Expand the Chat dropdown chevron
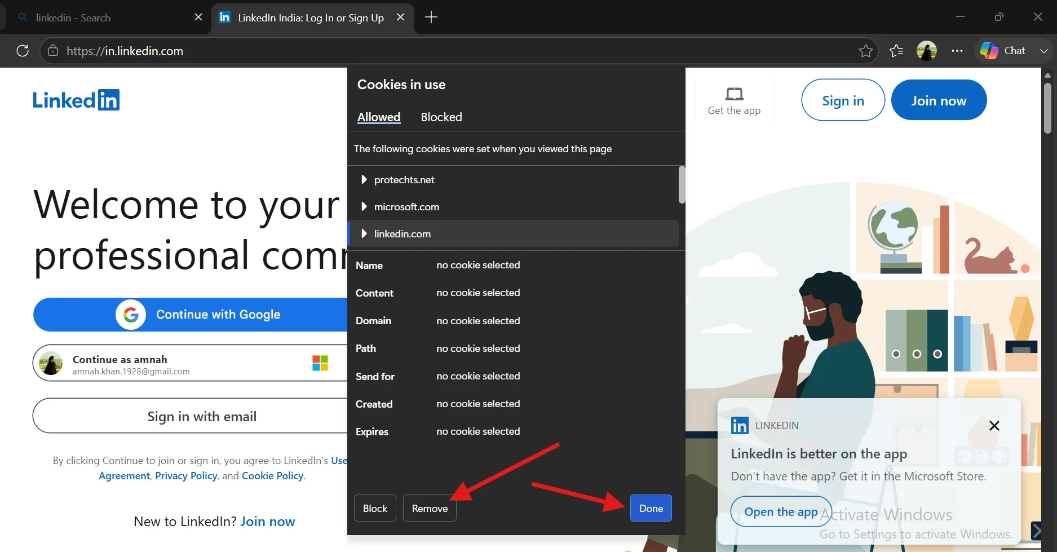 [1044, 51]
